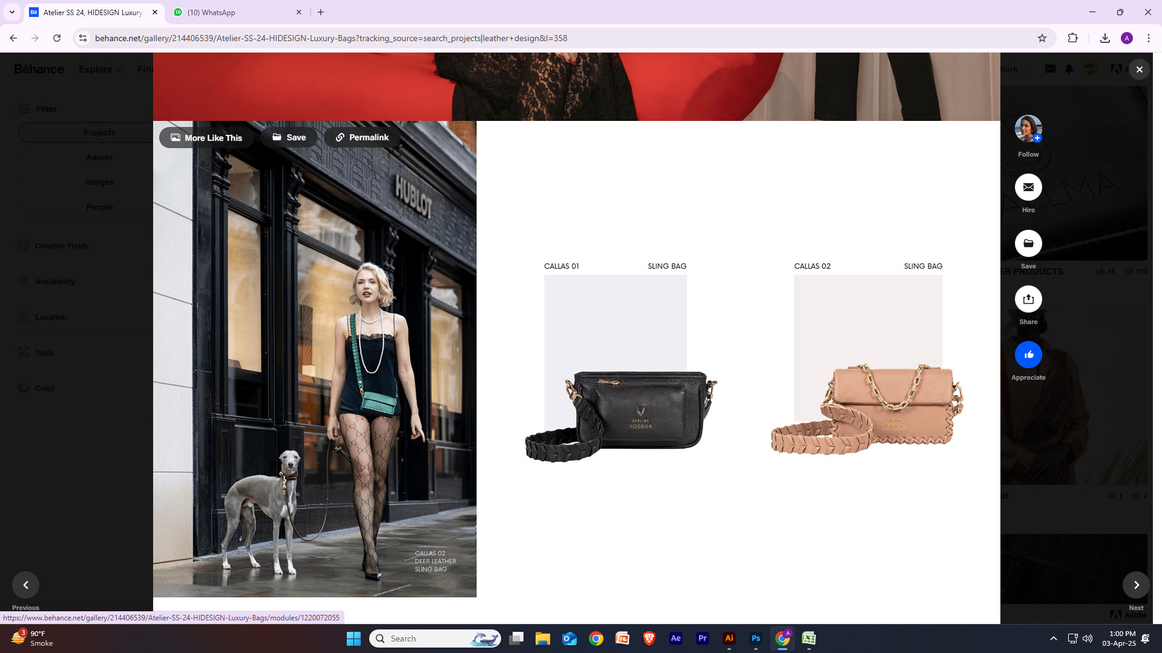Click the Hire envelope icon
Viewport: 1162px width, 653px height.
tap(1028, 187)
